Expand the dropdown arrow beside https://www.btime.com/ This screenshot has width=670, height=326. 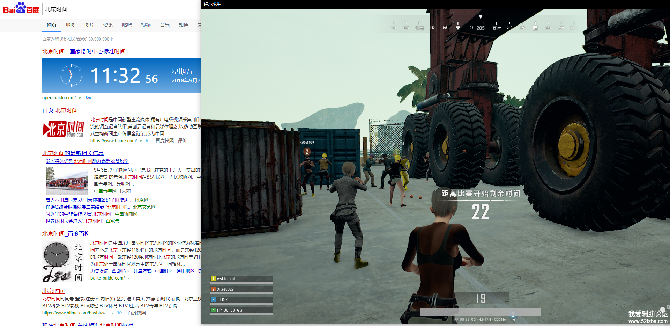141,141
